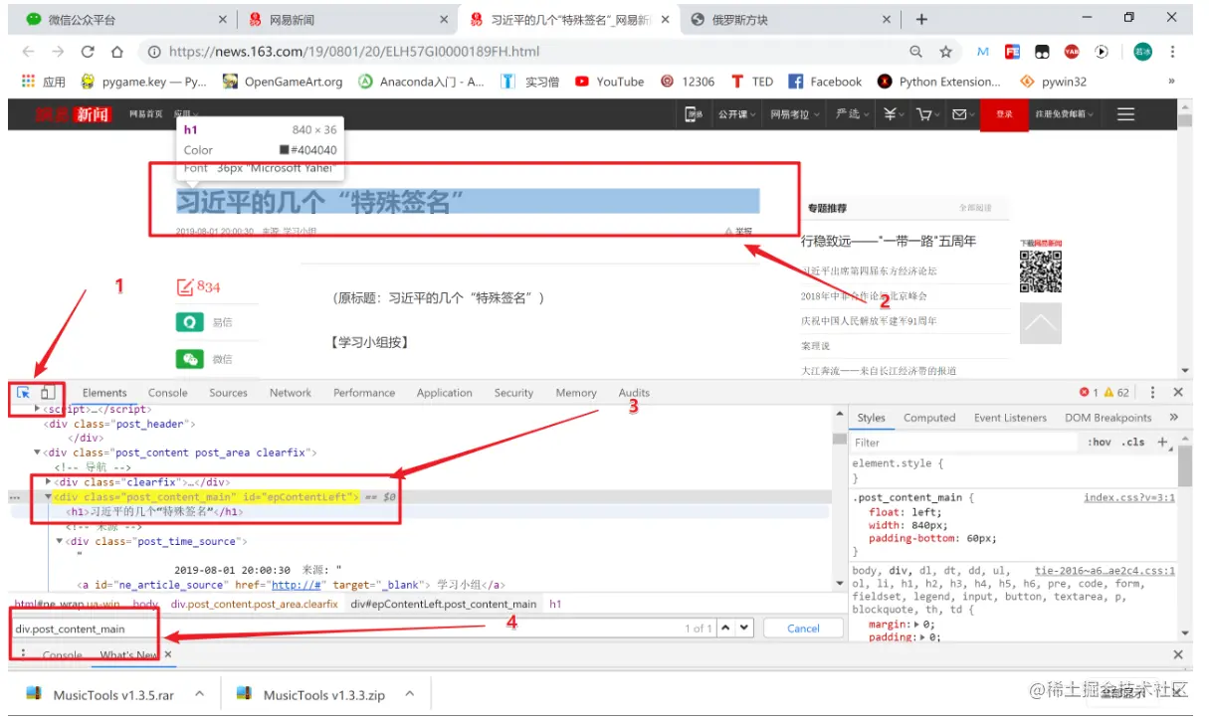Click the index.css?v=3:1 source link
The image size is (1209, 720).
pos(1129,497)
